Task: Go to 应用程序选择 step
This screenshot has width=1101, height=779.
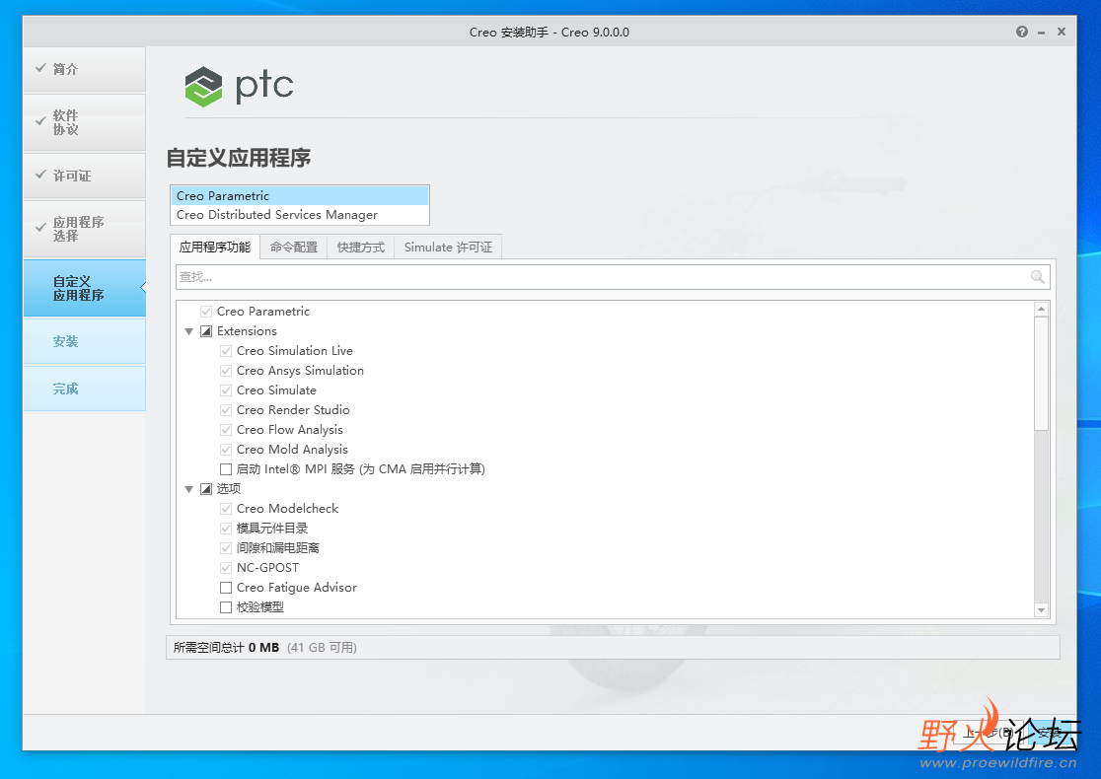Action: point(84,229)
